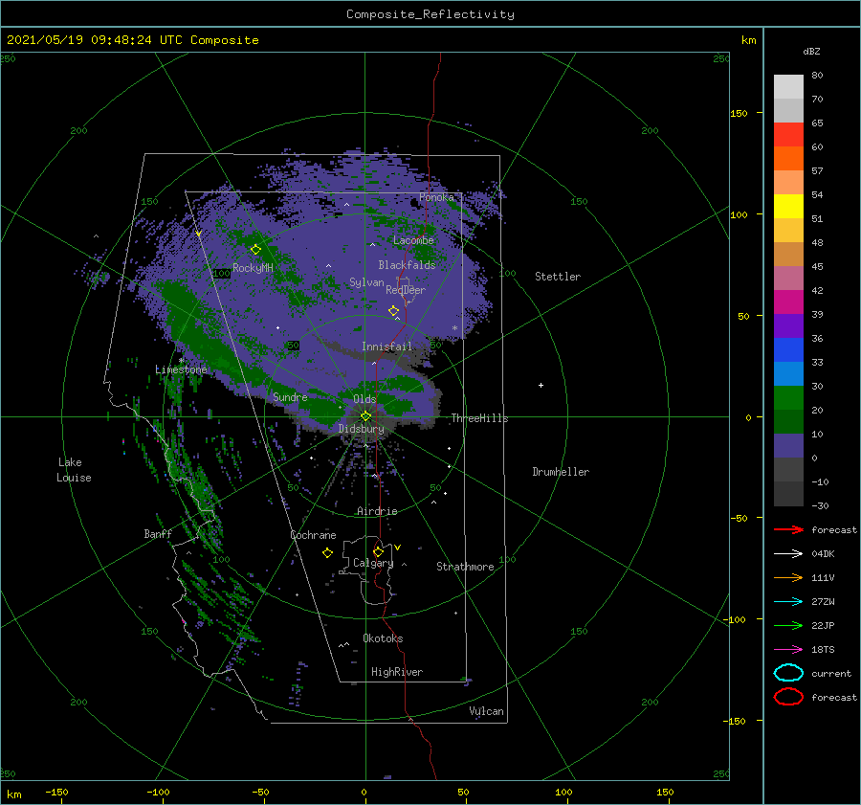The image size is (861, 805).
Task: Click the Didsbury town label
Action: point(362,429)
